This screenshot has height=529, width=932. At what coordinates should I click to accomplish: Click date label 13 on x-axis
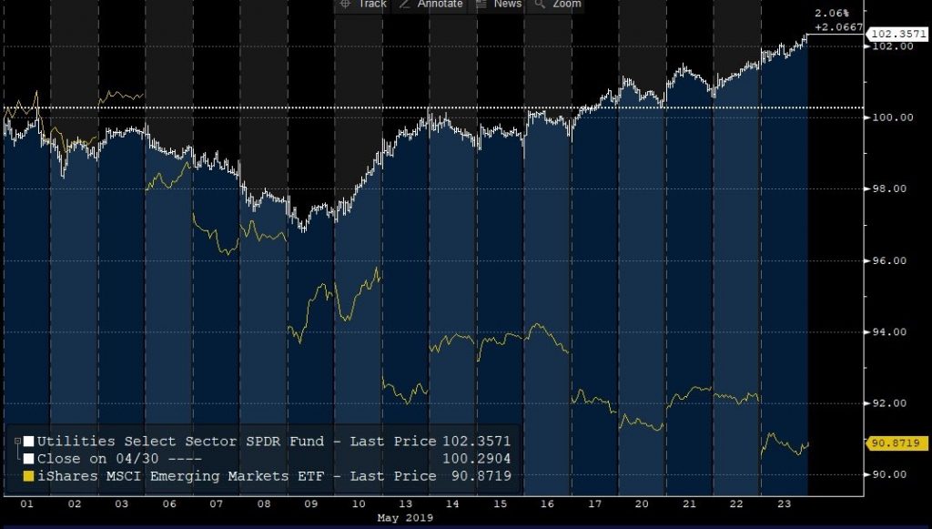coord(405,504)
